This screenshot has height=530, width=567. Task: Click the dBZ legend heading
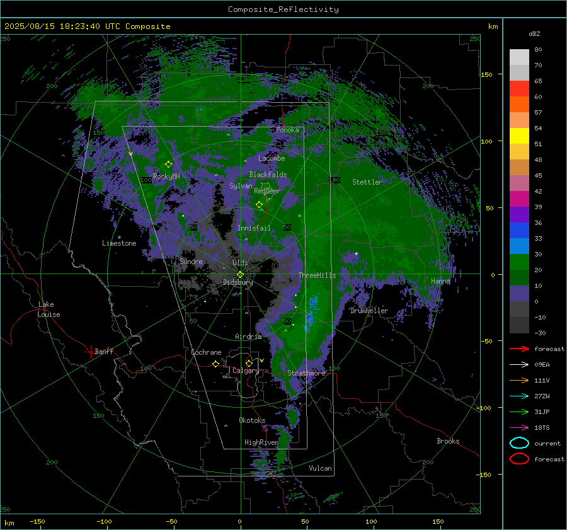(534, 33)
